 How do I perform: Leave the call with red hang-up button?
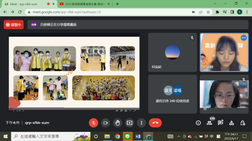pyautogui.click(x=155, y=123)
